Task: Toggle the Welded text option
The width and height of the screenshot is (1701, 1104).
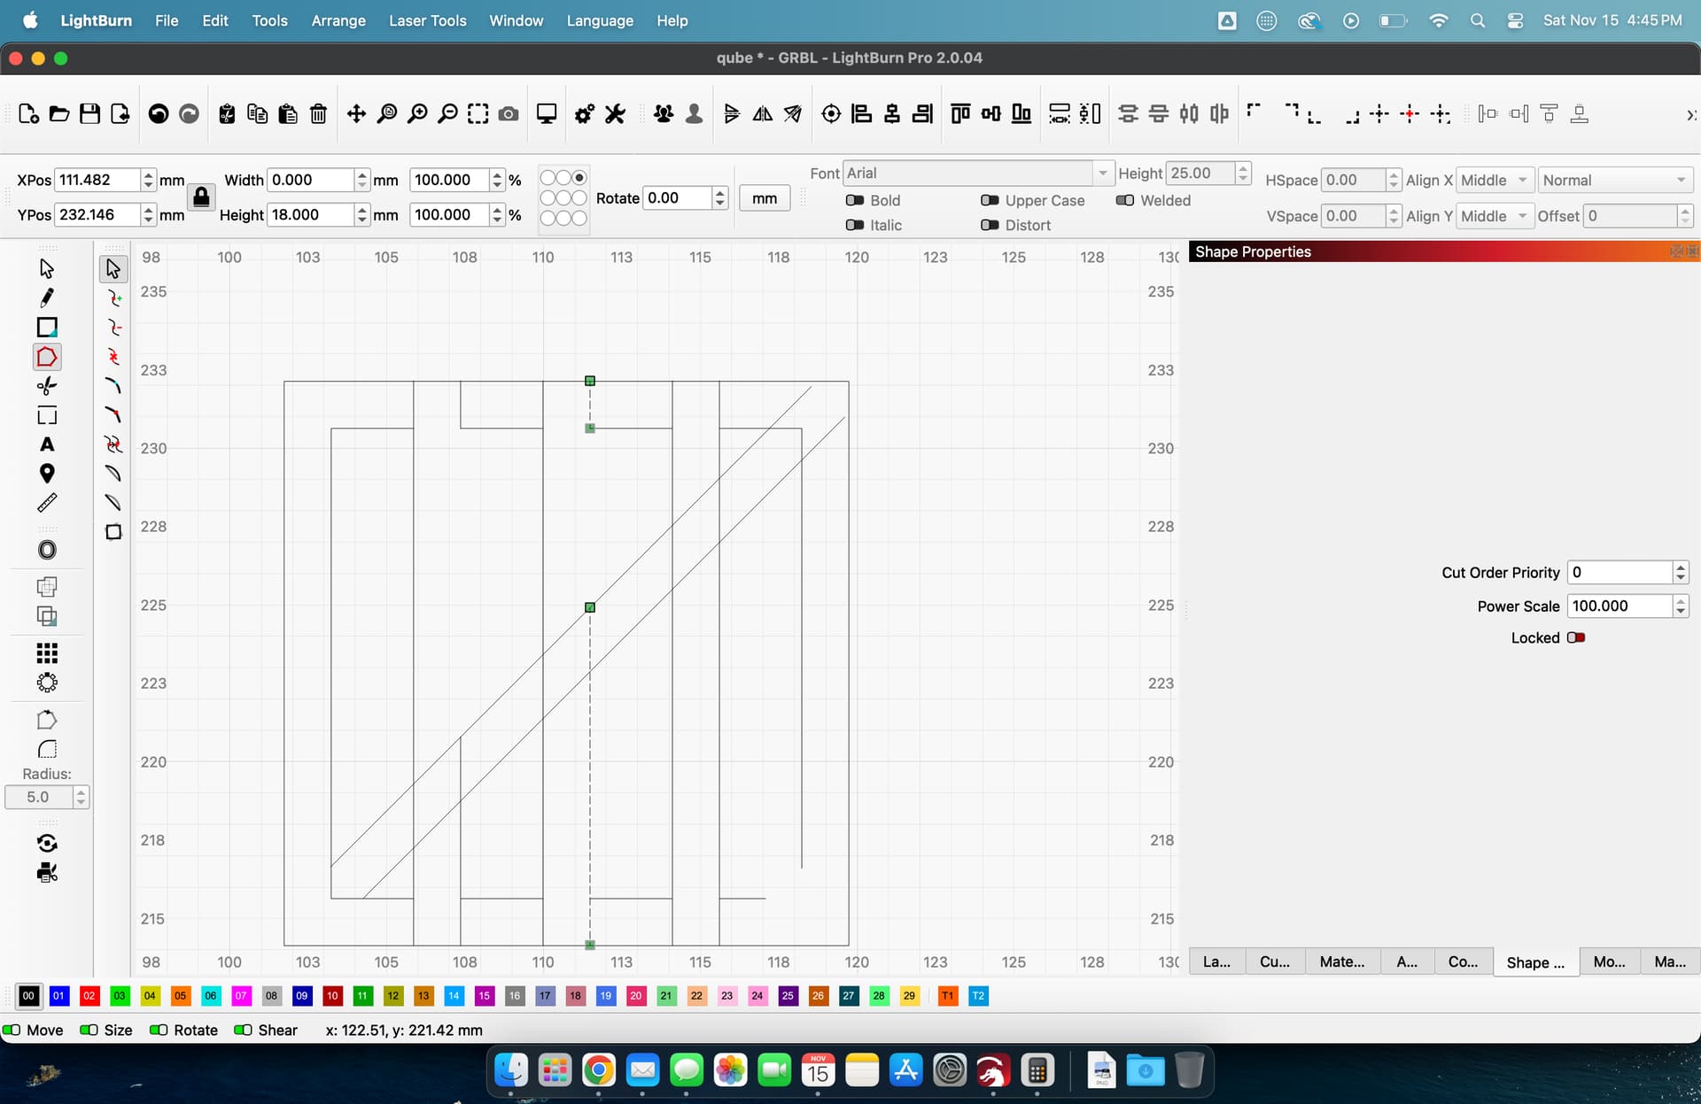Action: 1125,200
